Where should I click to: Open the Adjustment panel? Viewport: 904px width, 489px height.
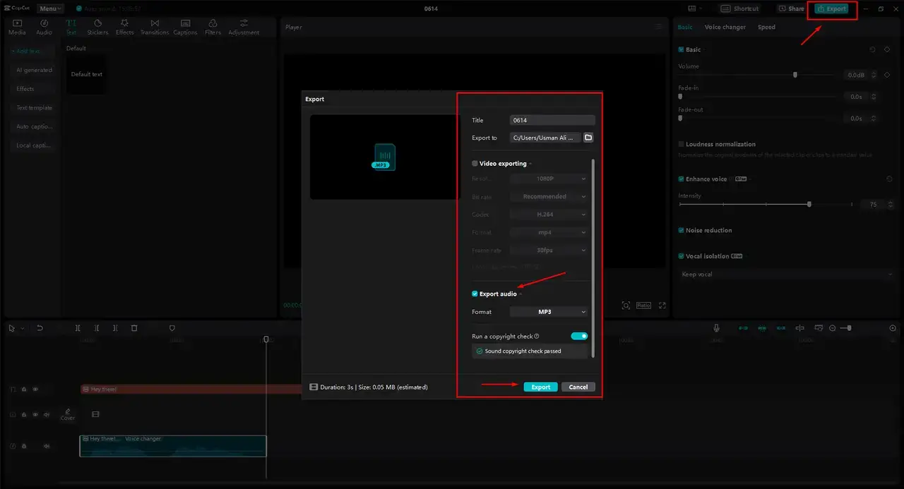tap(243, 27)
